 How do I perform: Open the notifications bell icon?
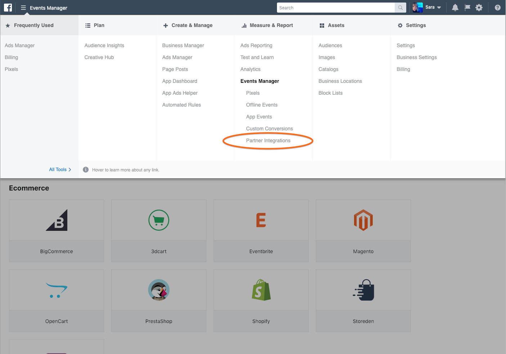pyautogui.click(x=455, y=8)
